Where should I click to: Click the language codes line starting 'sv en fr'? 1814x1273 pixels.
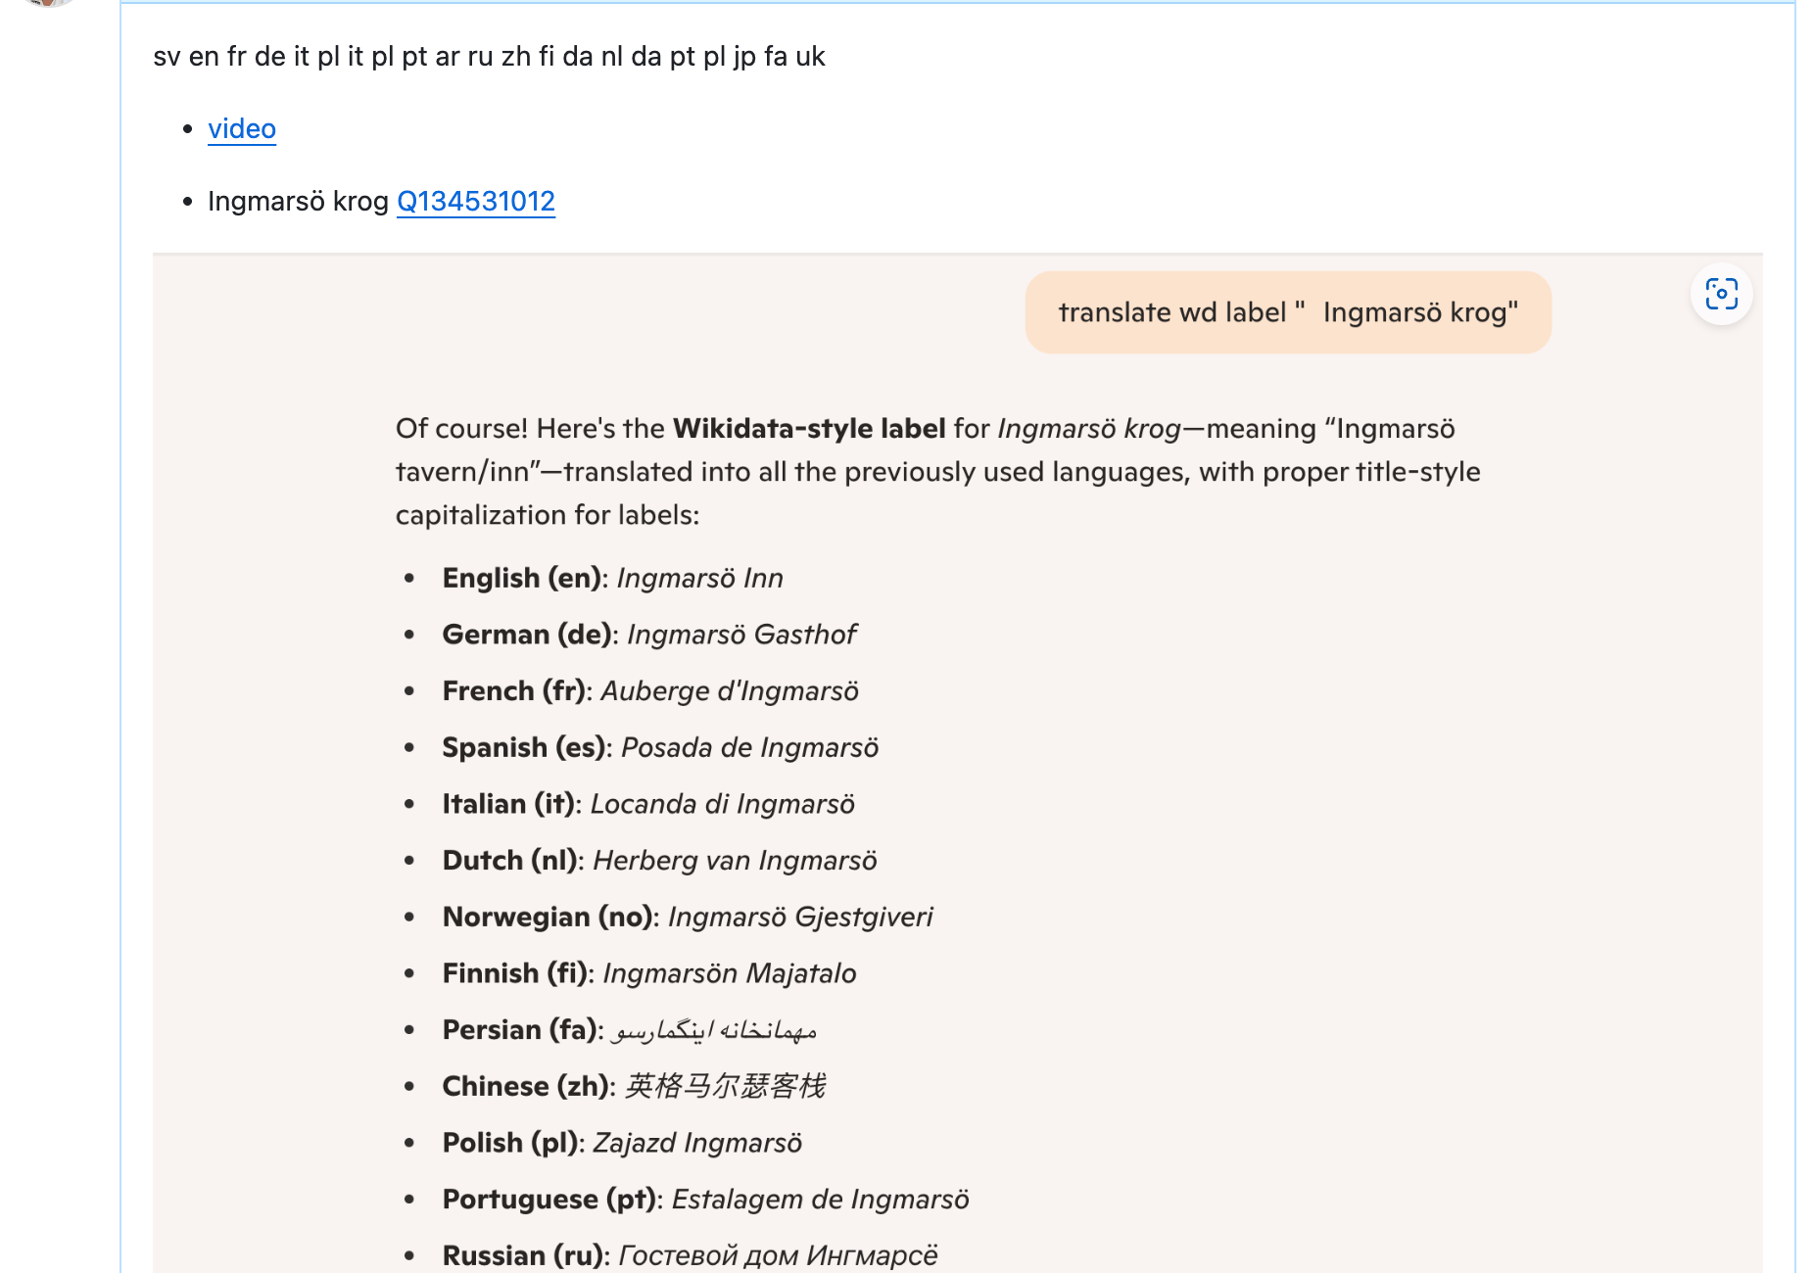pyautogui.click(x=489, y=57)
